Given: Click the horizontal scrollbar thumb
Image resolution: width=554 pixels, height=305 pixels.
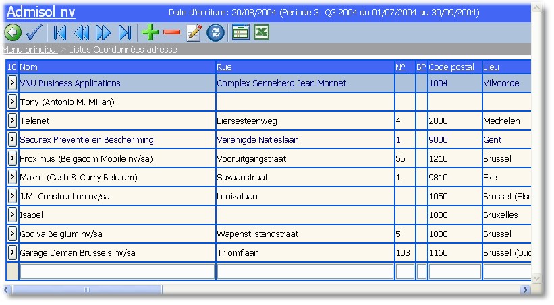Looking at the screenshot, I should click(87, 290).
